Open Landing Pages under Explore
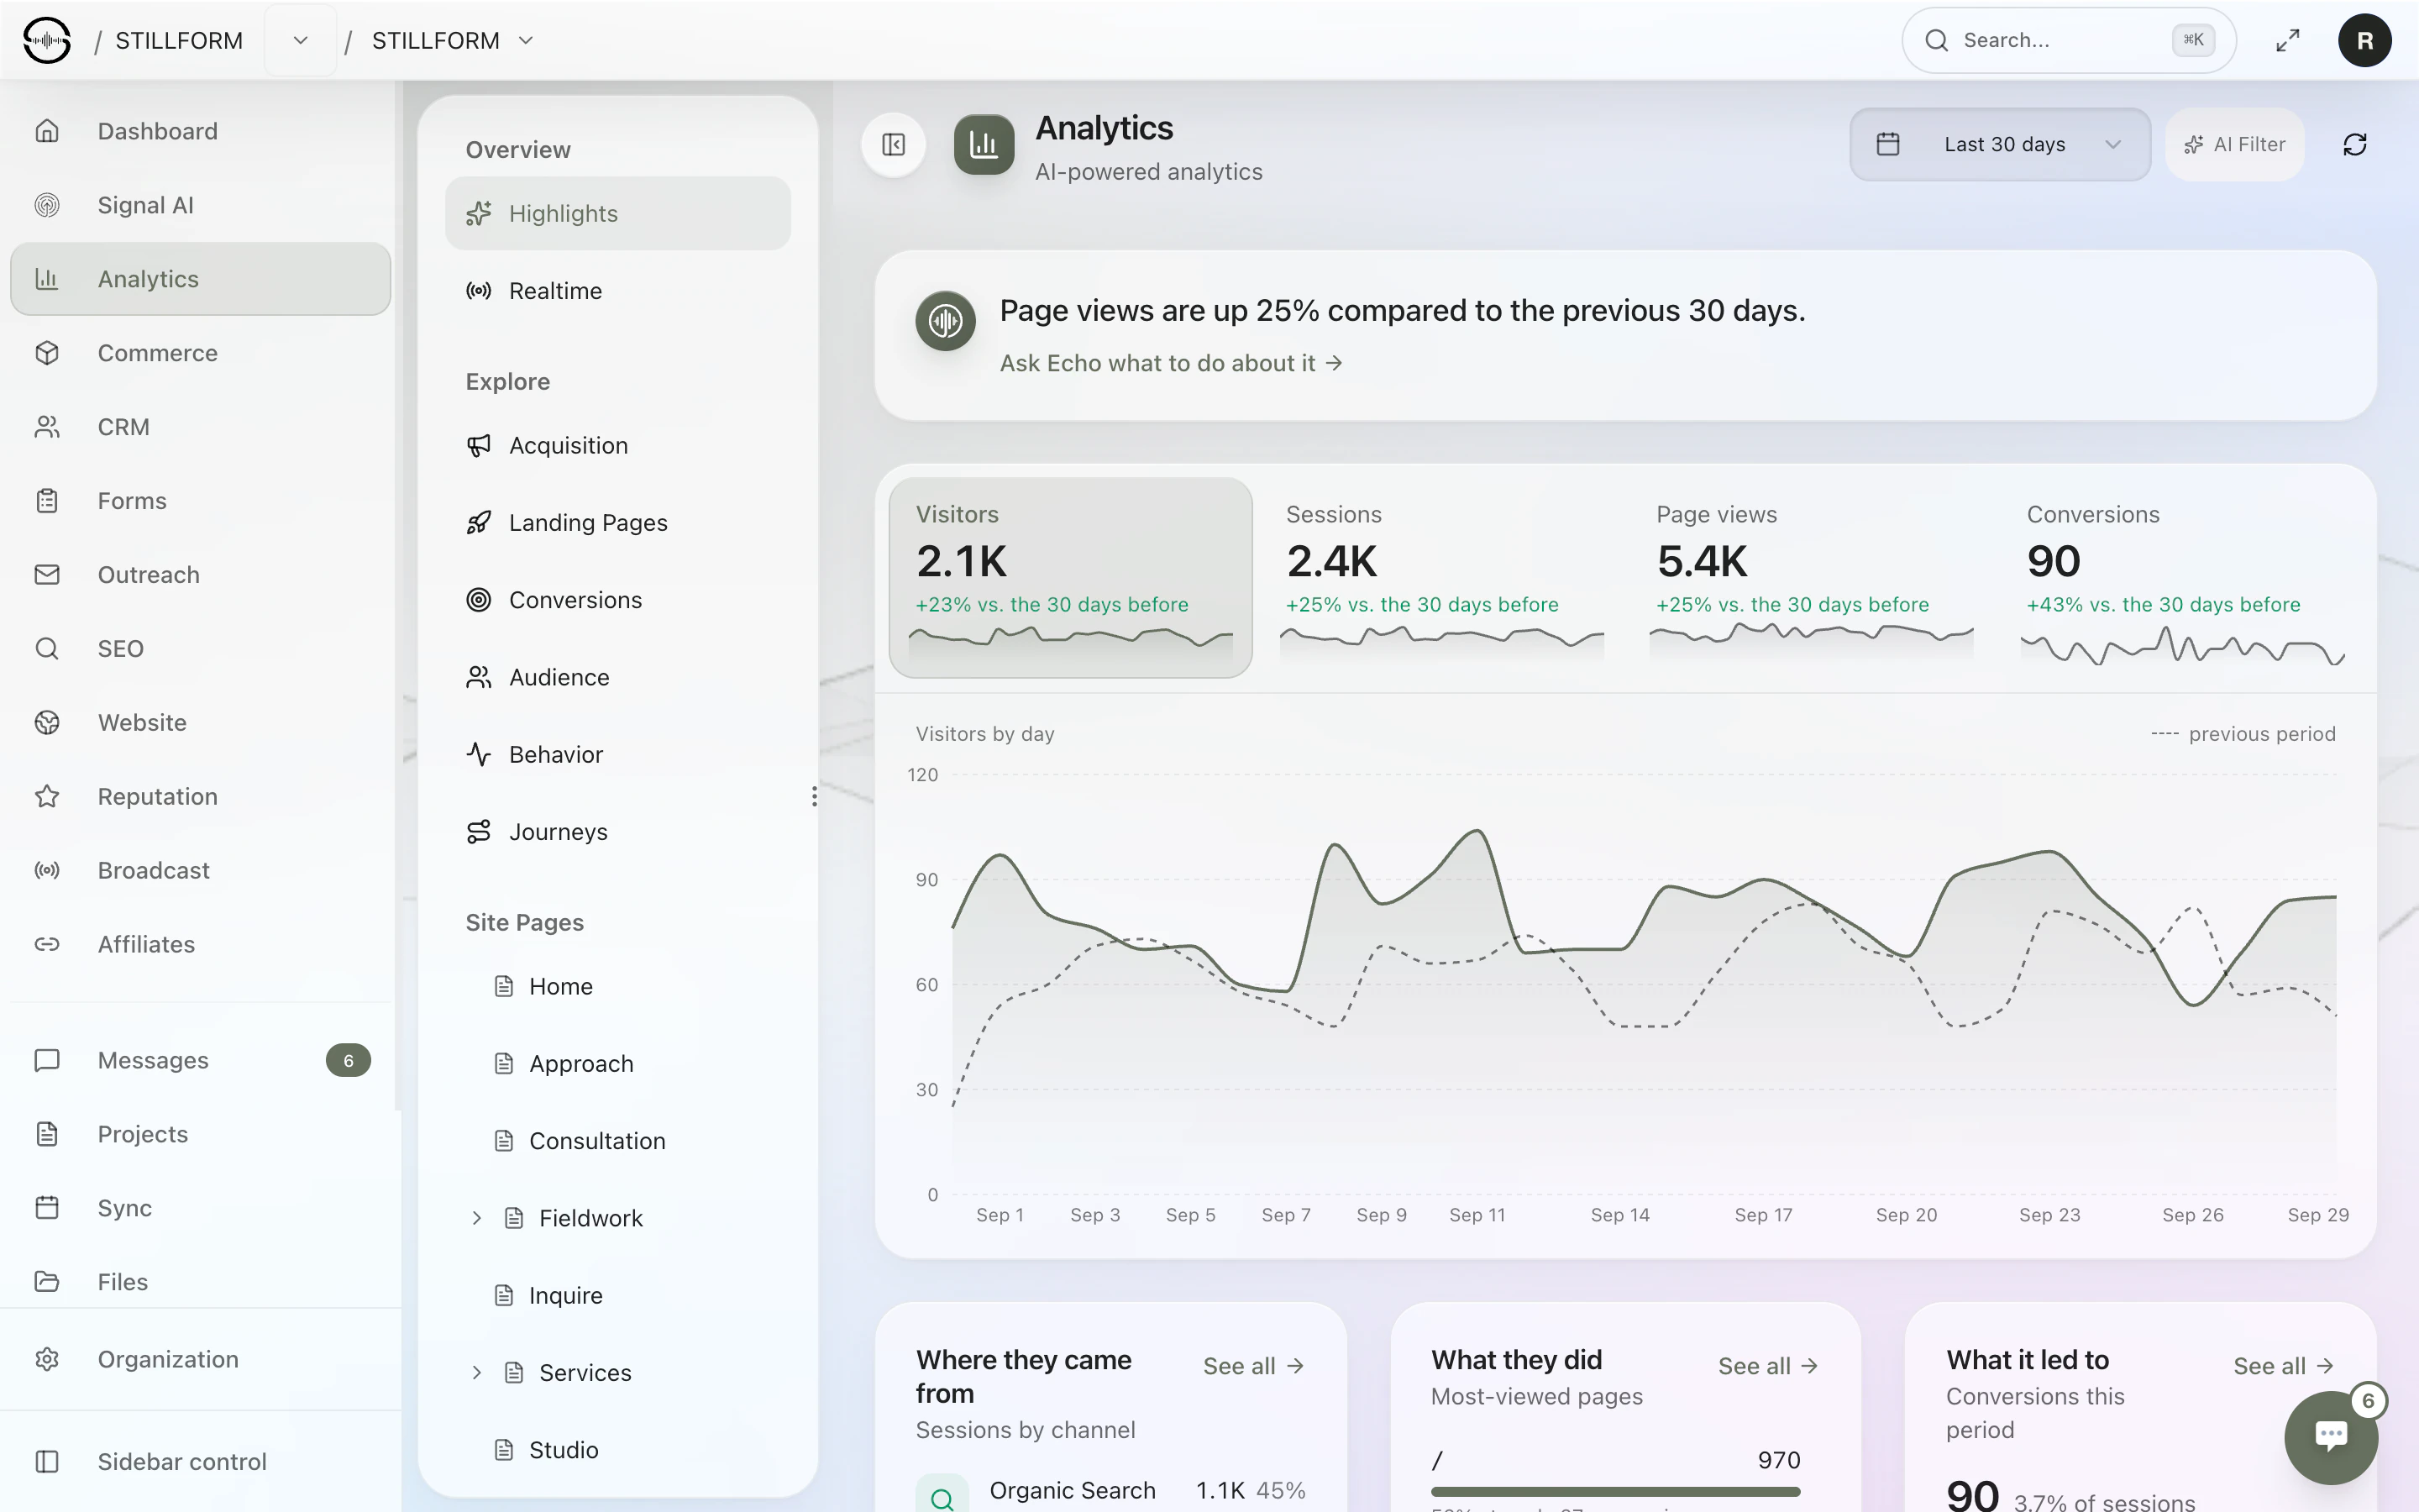This screenshot has width=2419, height=1512. (617, 523)
